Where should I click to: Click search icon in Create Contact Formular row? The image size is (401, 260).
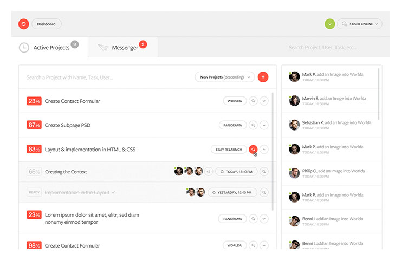tap(253, 101)
